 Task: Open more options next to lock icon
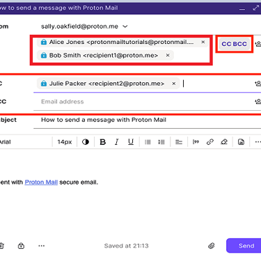click(42, 246)
